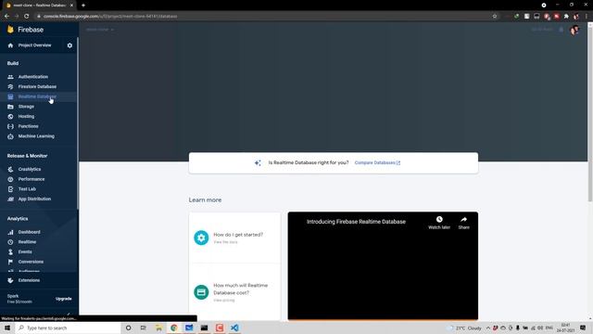Click the Machine Learning robot icon
The image size is (593, 334).
[10, 136]
